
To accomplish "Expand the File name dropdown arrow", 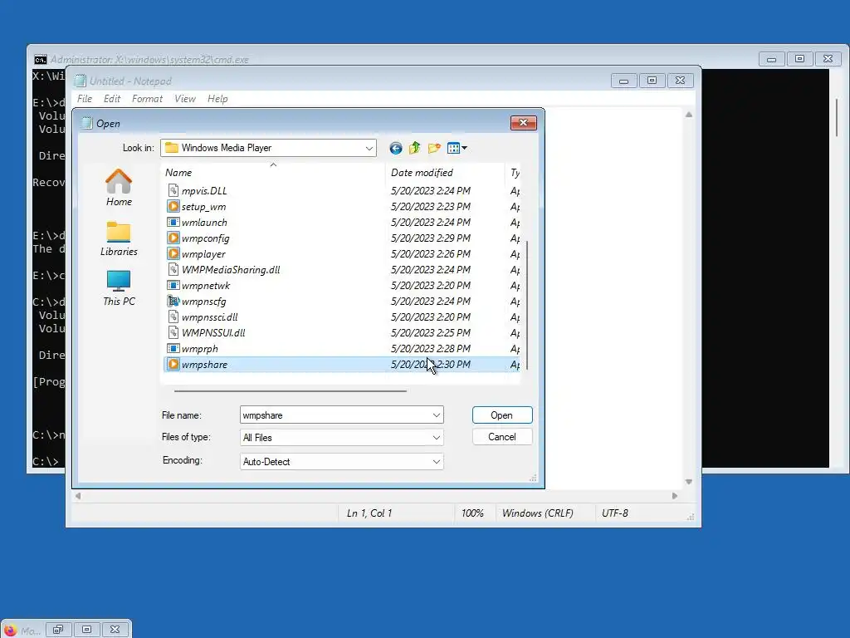I will [437, 415].
